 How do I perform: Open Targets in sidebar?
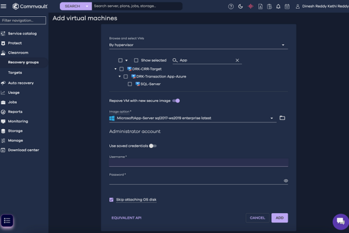(x=15, y=73)
